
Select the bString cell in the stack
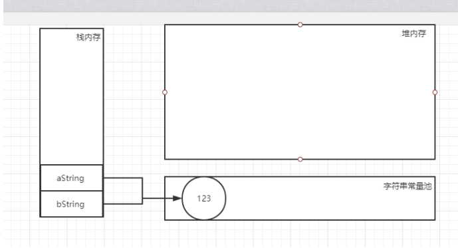coord(72,204)
